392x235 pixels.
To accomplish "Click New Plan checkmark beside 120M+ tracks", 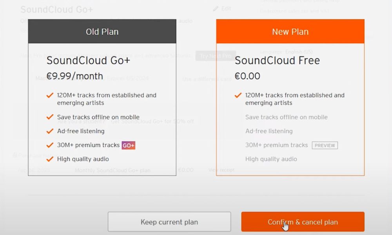I will click(x=238, y=95).
